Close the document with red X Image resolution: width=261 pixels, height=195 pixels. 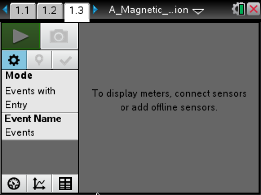(253, 10)
